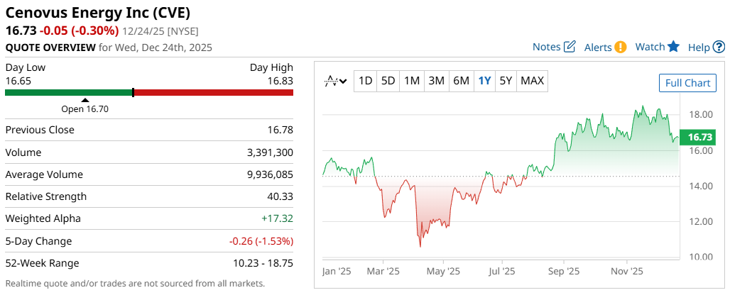Select the 1D chart range
This screenshot has width=730, height=295.
point(365,81)
